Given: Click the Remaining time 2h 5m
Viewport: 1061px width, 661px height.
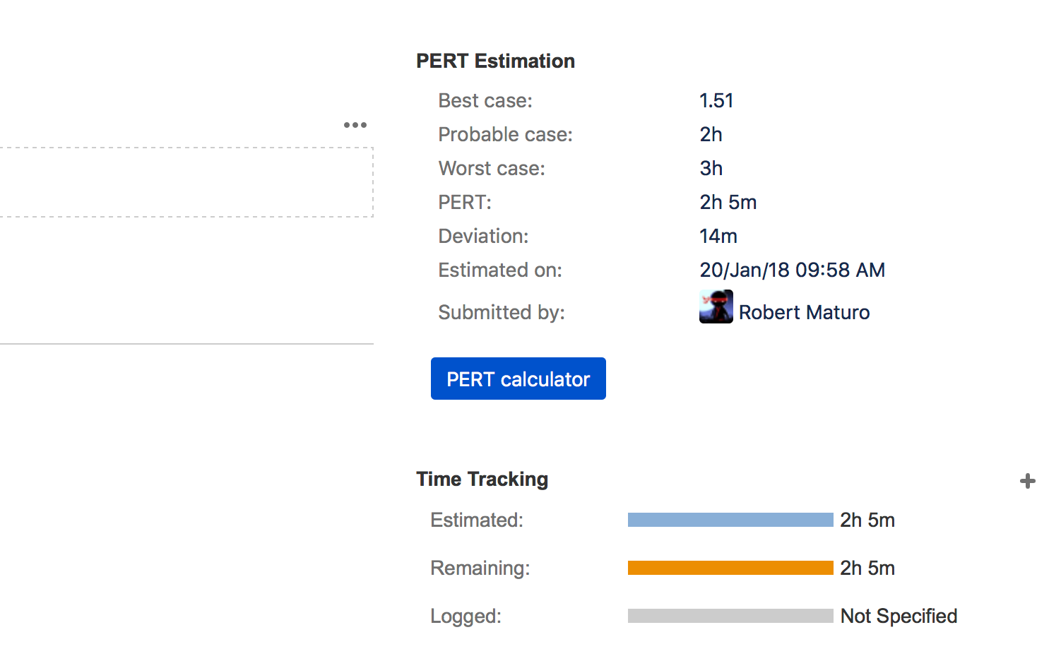Looking at the screenshot, I should (867, 568).
